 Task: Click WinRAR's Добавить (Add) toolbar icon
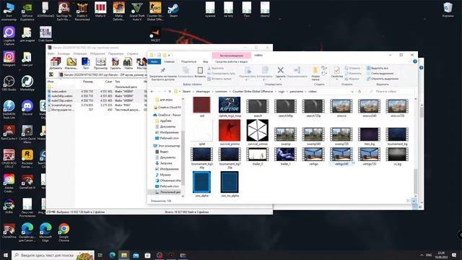(x=56, y=63)
